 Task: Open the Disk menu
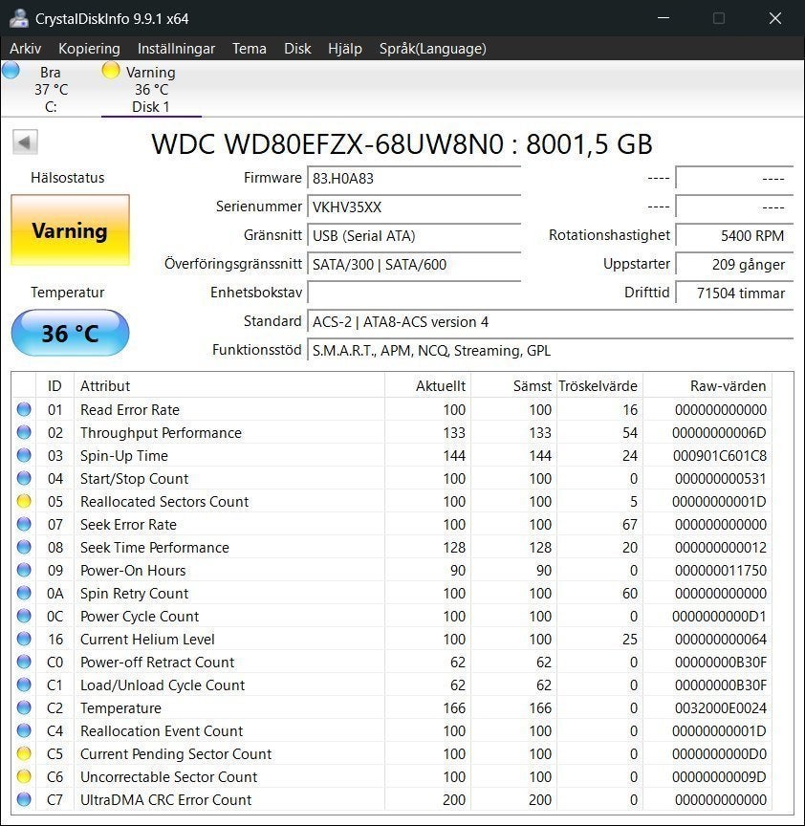(x=297, y=49)
